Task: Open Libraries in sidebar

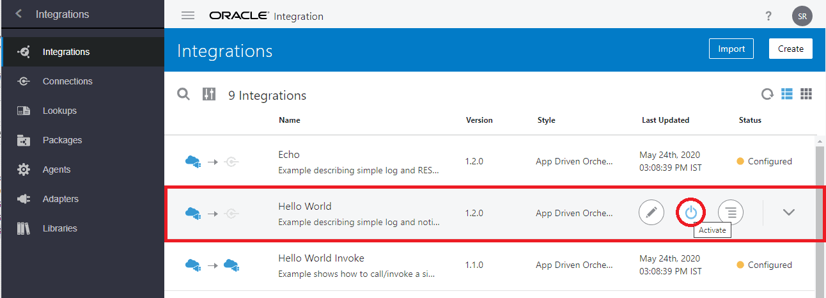Action: [x=82, y=228]
